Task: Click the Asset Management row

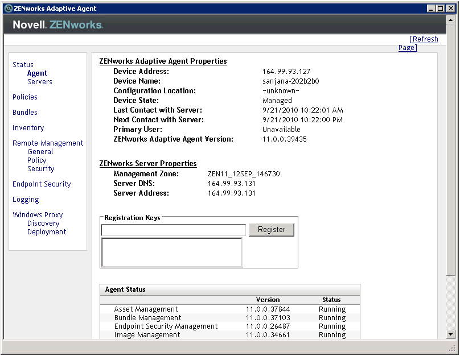Action: click(230, 309)
